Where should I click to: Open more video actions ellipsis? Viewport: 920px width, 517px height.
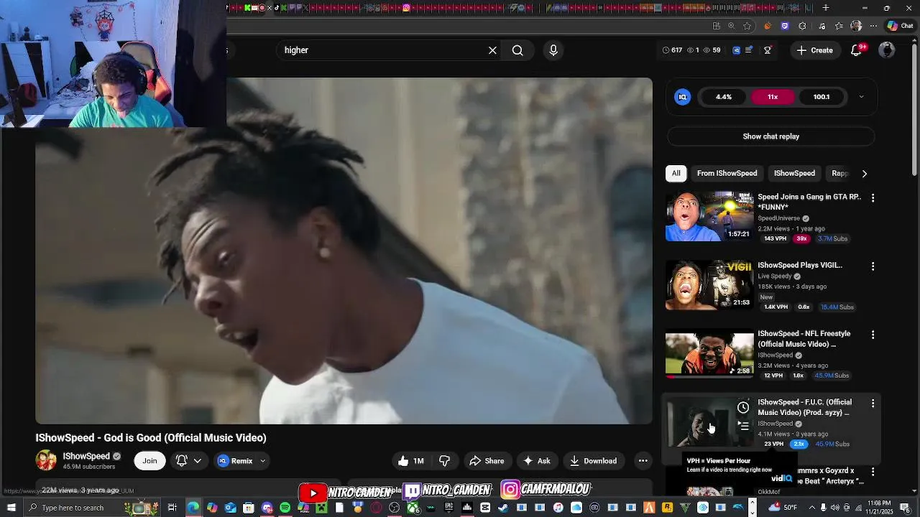(643, 461)
